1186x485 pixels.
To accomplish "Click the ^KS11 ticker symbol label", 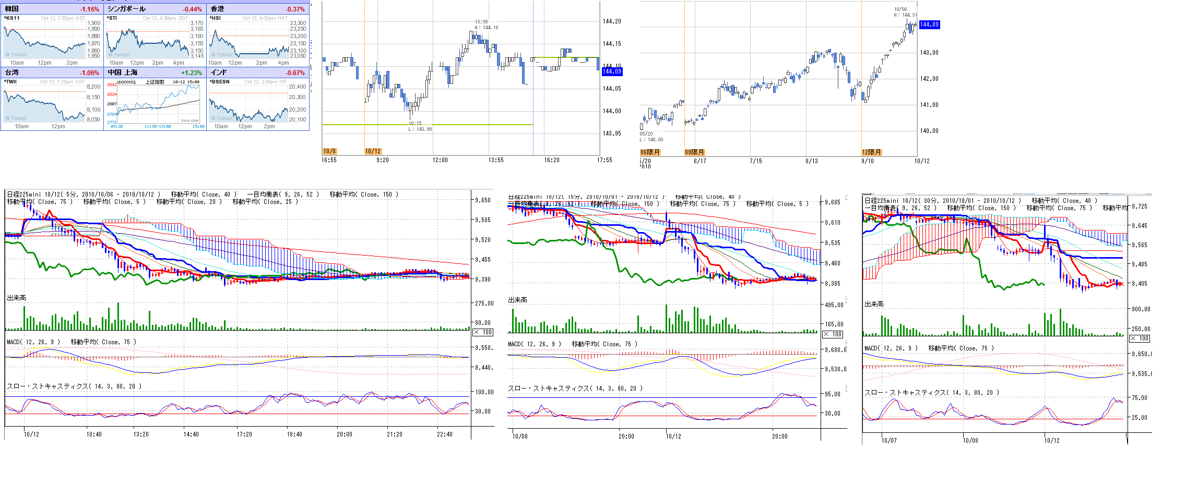I will 12,18.
